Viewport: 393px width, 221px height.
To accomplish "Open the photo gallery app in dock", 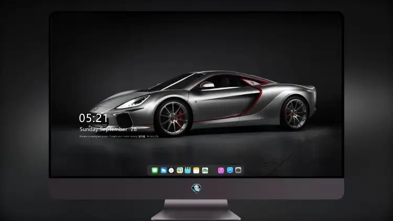I will pos(205,170).
